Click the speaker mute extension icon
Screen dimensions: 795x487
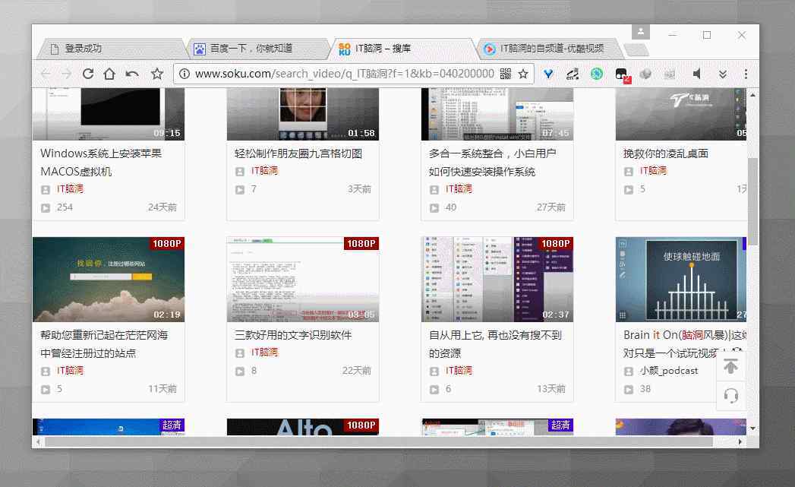pyautogui.click(x=697, y=74)
